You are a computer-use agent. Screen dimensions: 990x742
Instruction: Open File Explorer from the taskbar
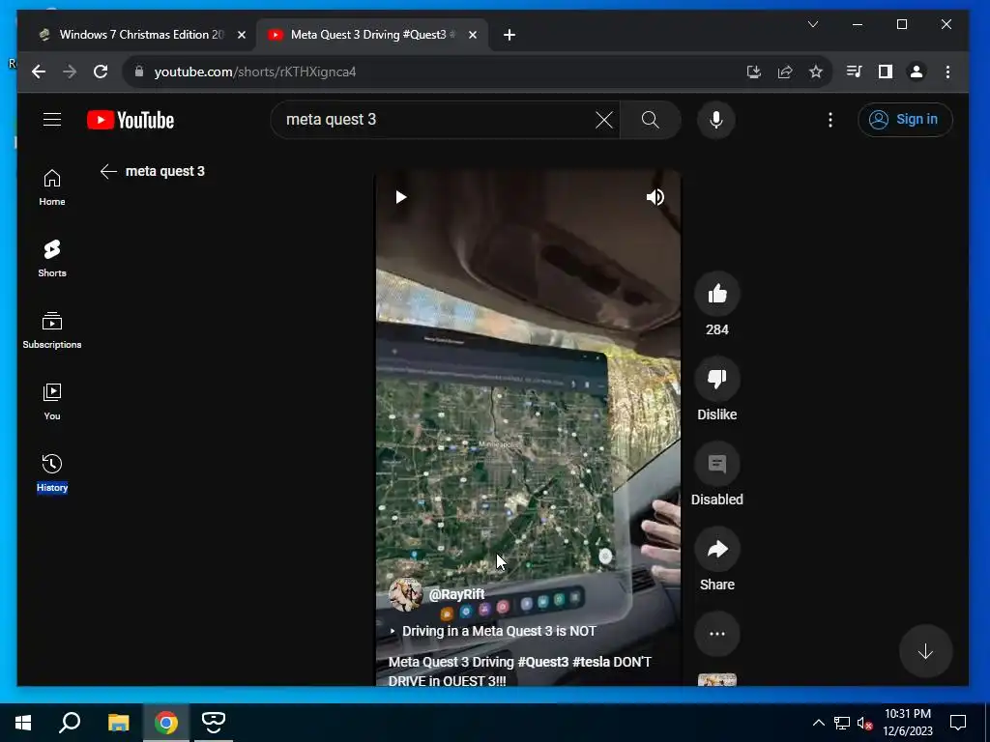click(118, 723)
